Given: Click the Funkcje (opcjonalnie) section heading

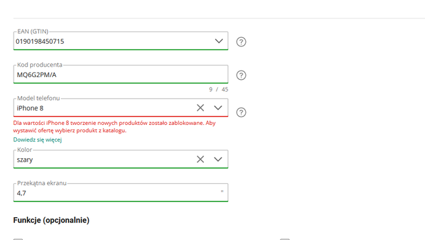Looking at the screenshot, I should [x=51, y=220].
